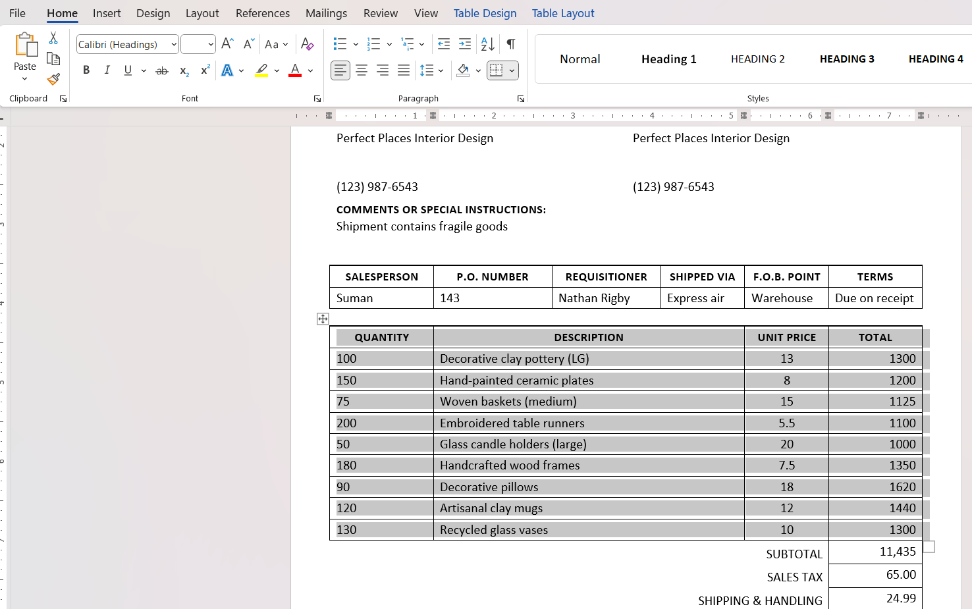Open the font size dropdown
Image resolution: width=972 pixels, height=609 pixels.
point(211,45)
